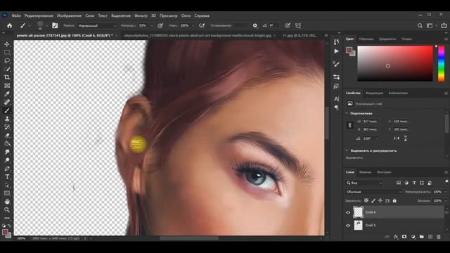Select the History Brush tool
The height and width of the screenshot is (253, 450).
pyautogui.click(x=7, y=127)
